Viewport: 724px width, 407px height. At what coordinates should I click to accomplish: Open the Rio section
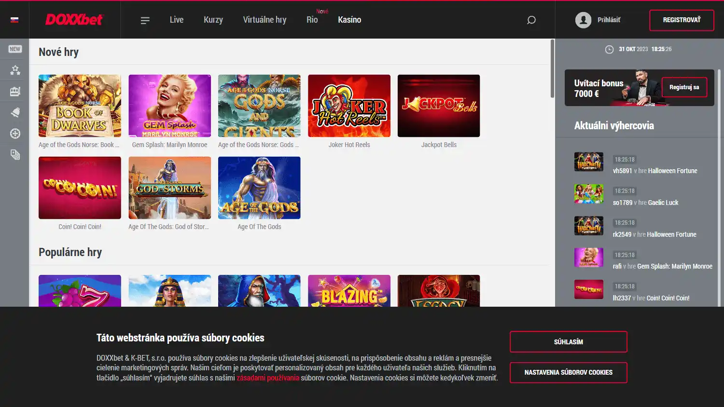[312, 20]
